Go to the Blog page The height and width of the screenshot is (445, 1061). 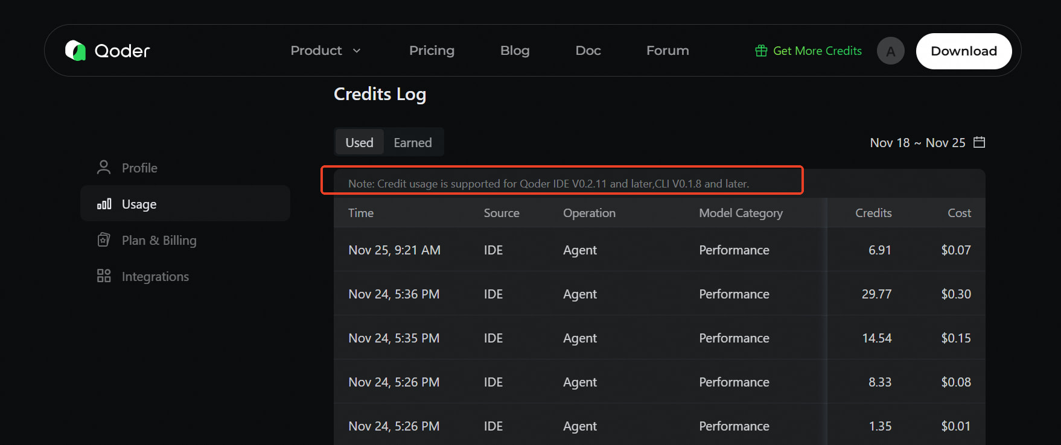click(515, 51)
